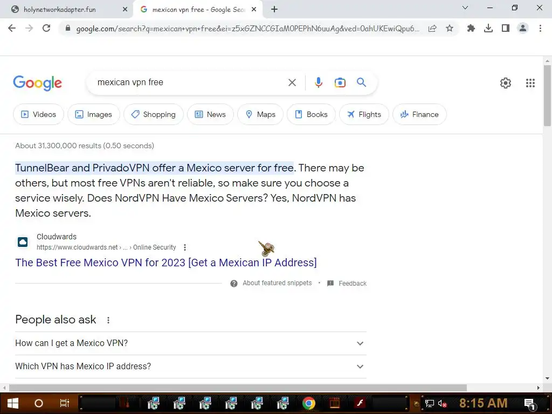The image size is (552, 414).
Task: Click the Google logo
Action: (38, 83)
